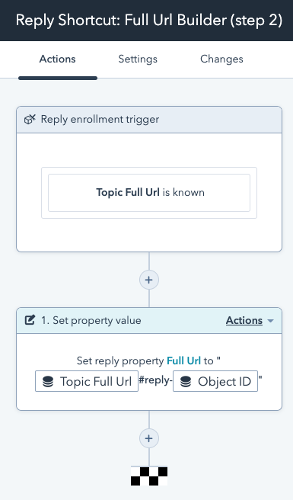Screen dimensions: 293x500
Task: Add action with plus below enrollment trigger
Action: tap(148, 280)
